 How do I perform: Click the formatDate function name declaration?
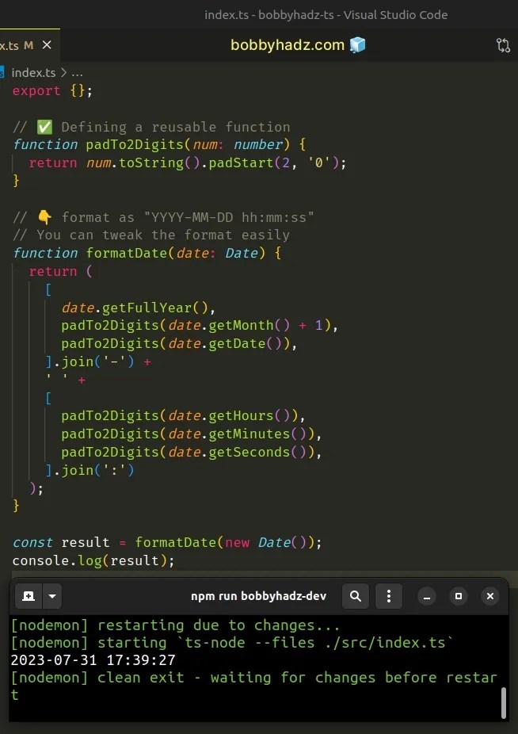pos(127,253)
